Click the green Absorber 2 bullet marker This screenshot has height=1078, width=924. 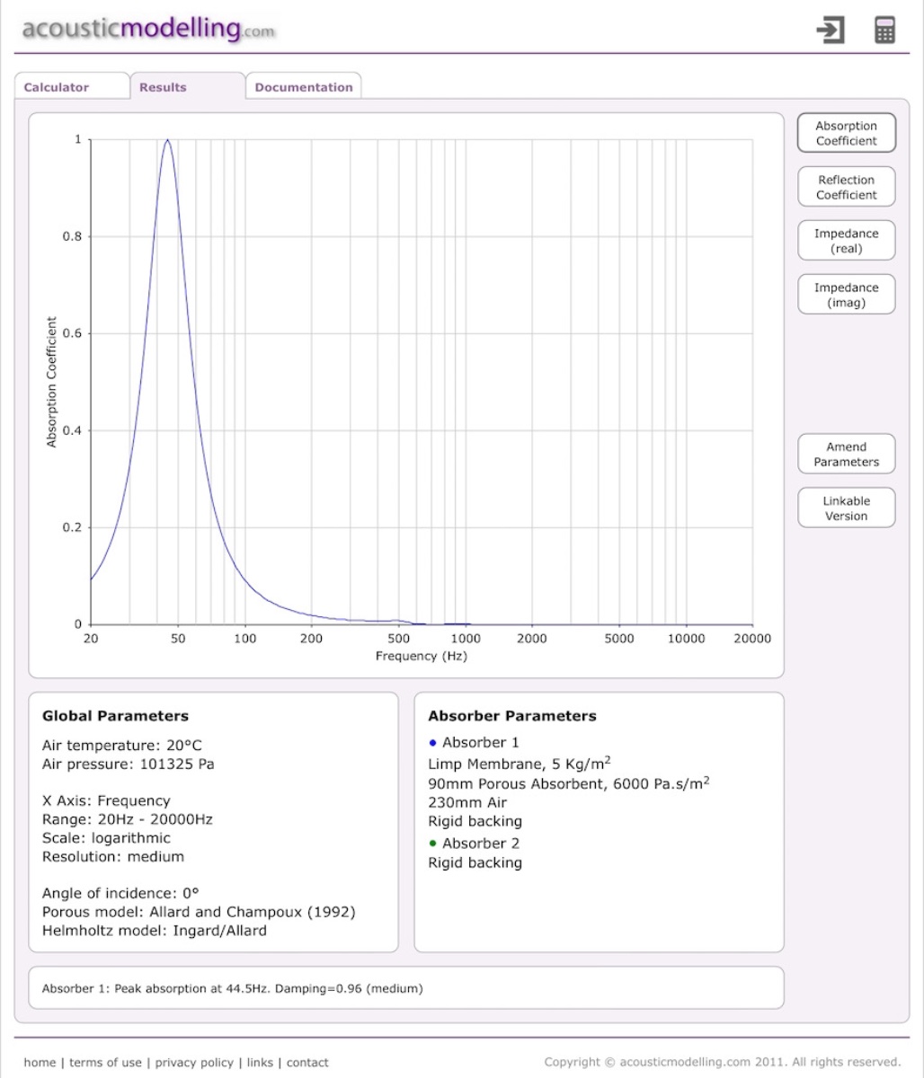433,844
